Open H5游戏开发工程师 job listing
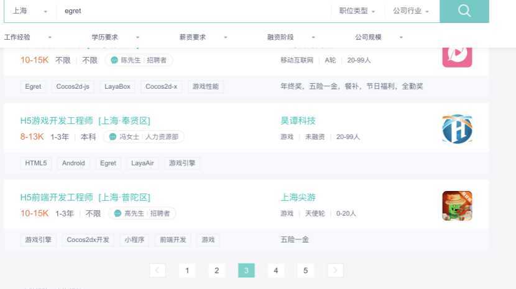Image resolution: width=516 pixels, height=289 pixels. click(x=85, y=121)
